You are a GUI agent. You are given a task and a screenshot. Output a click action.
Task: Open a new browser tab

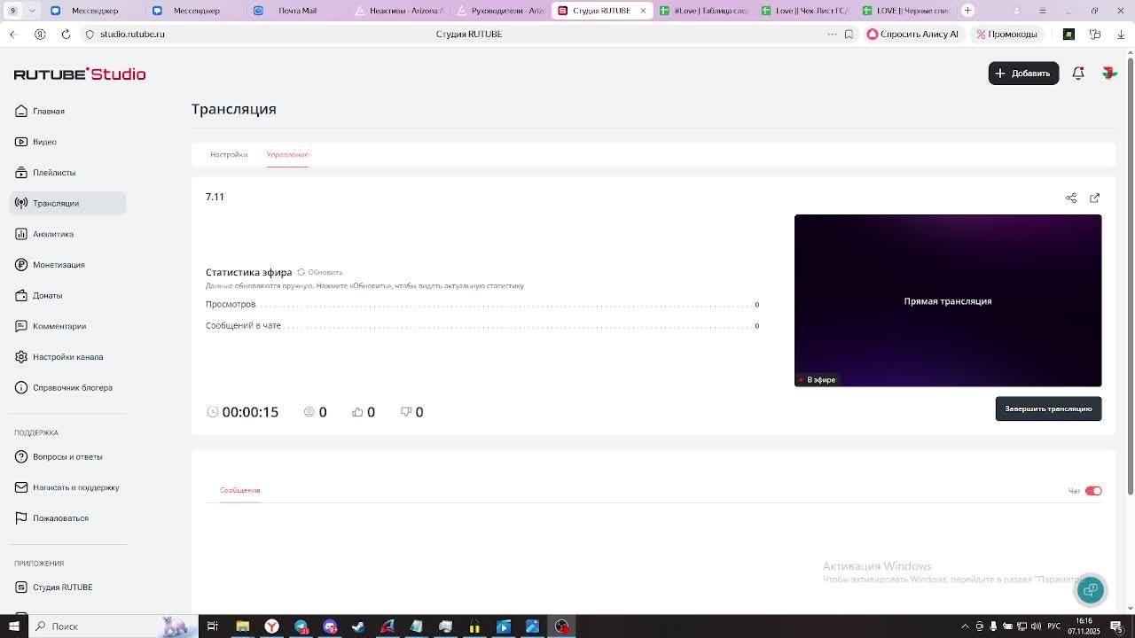(x=967, y=11)
